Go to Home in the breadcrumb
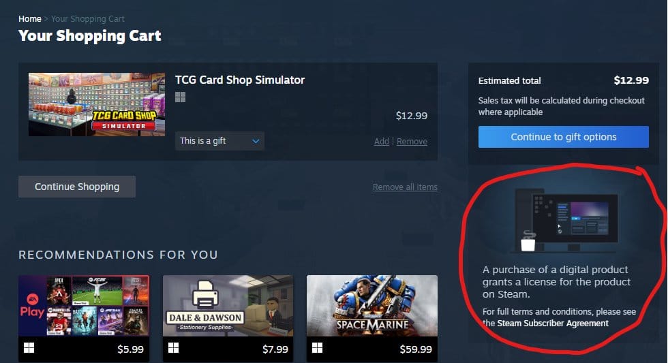 [x=30, y=18]
